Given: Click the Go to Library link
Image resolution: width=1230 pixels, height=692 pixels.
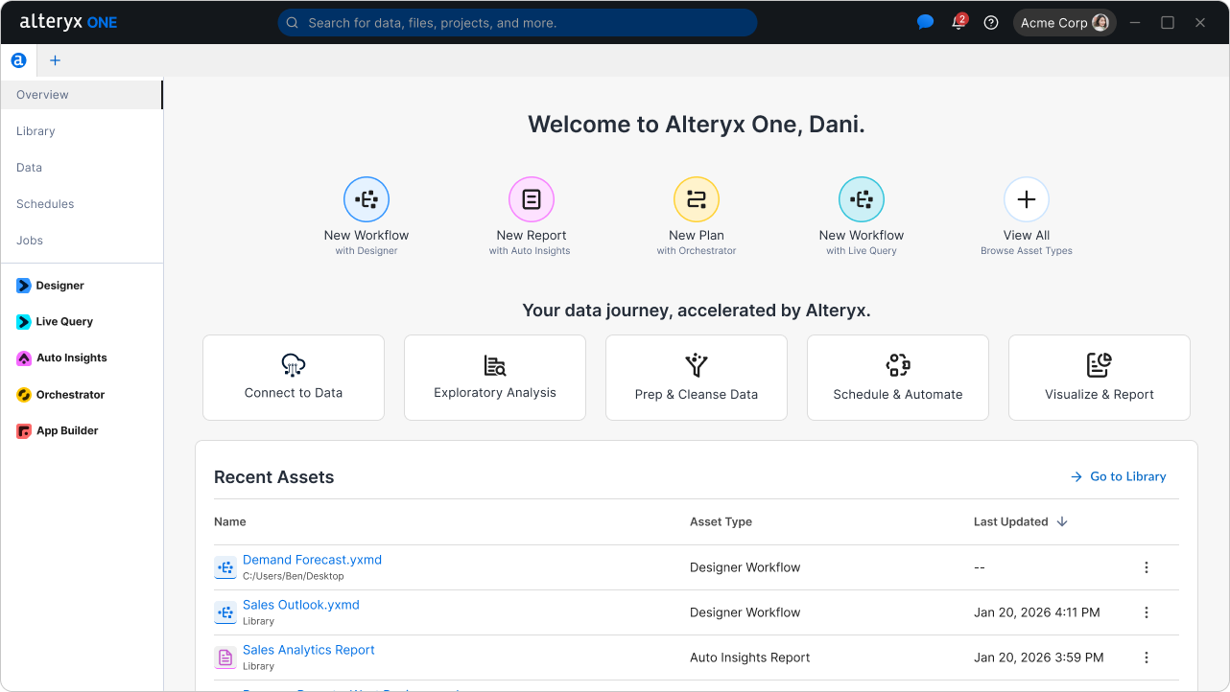Looking at the screenshot, I should pyautogui.click(x=1119, y=476).
